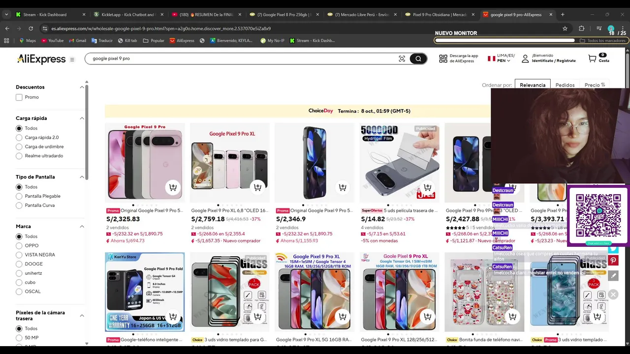Open YouTube bookmark
The image size is (630, 354).
pos(52,40)
